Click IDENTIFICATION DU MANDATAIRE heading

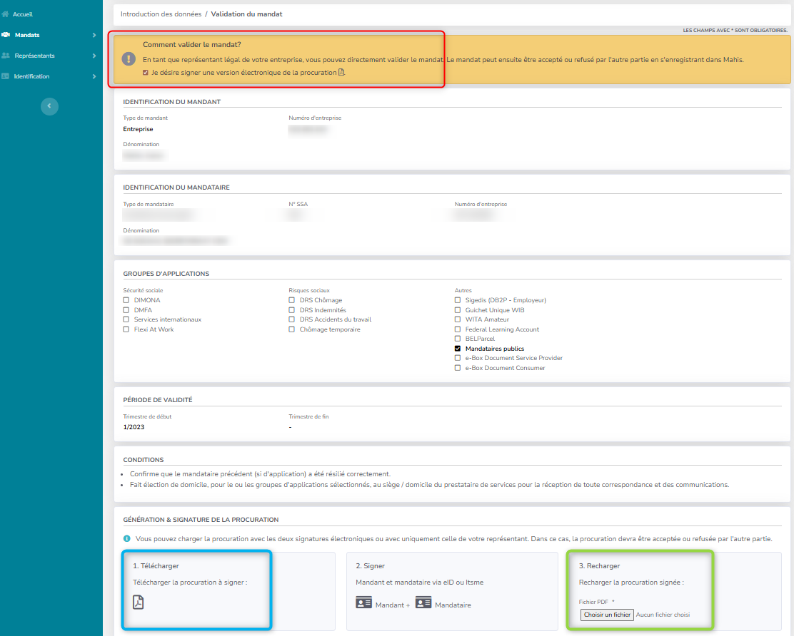click(176, 188)
